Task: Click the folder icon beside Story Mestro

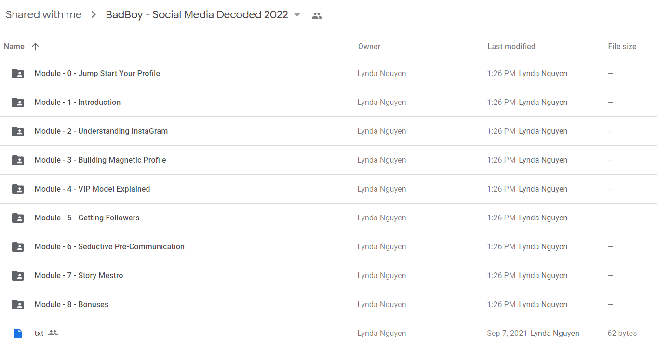Action: (x=18, y=276)
